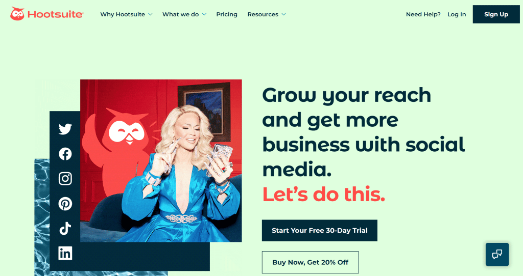Expand the What we do chevron
523x276 pixels.
pos(204,14)
